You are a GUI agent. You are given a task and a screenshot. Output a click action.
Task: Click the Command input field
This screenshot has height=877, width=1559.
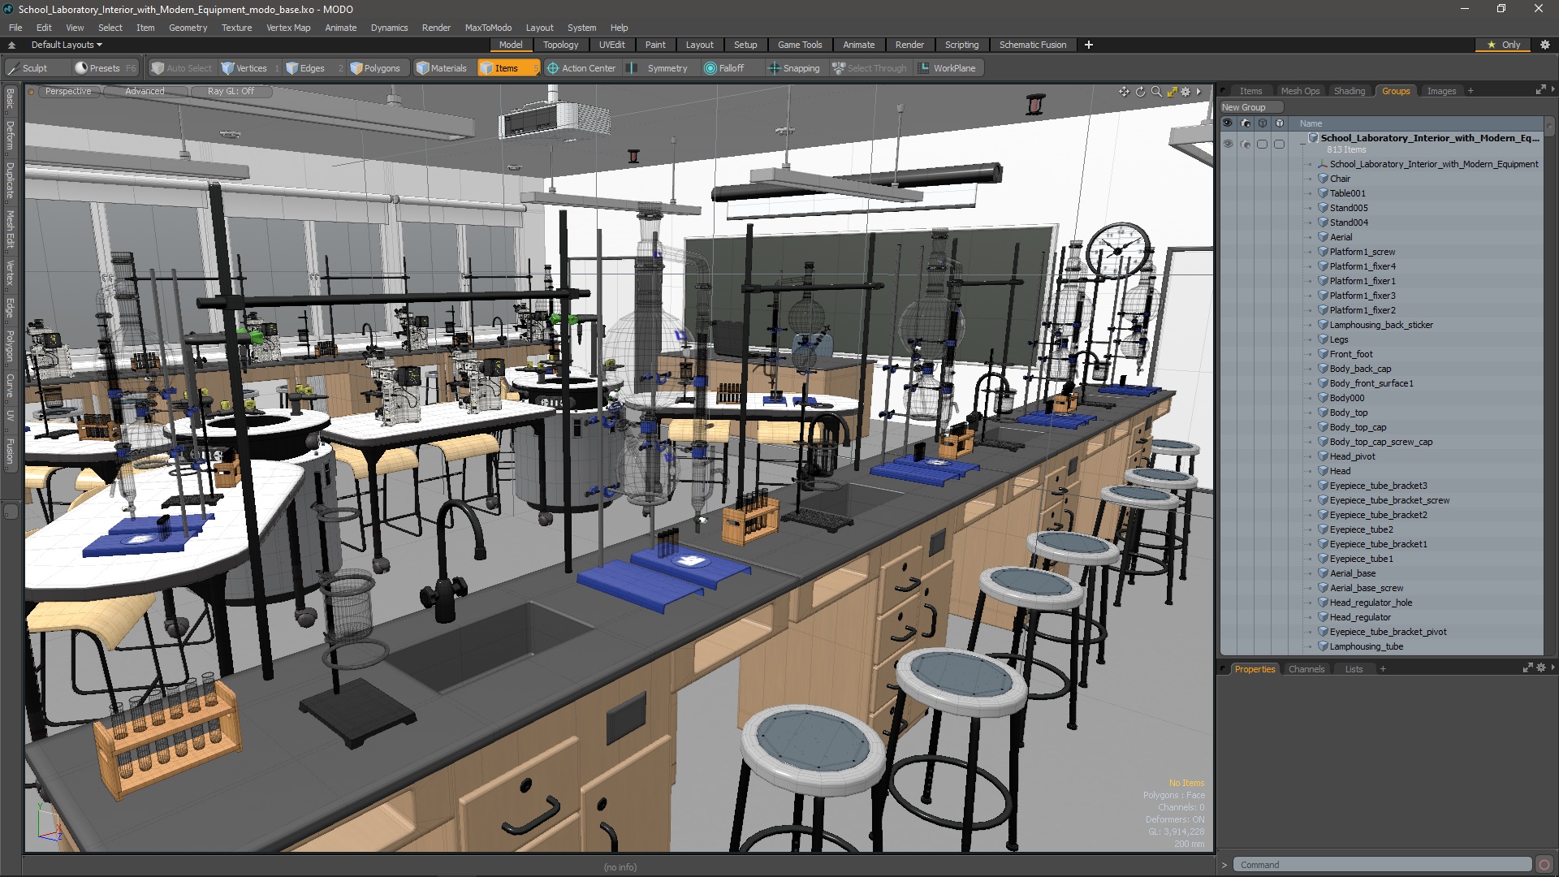point(1380,865)
